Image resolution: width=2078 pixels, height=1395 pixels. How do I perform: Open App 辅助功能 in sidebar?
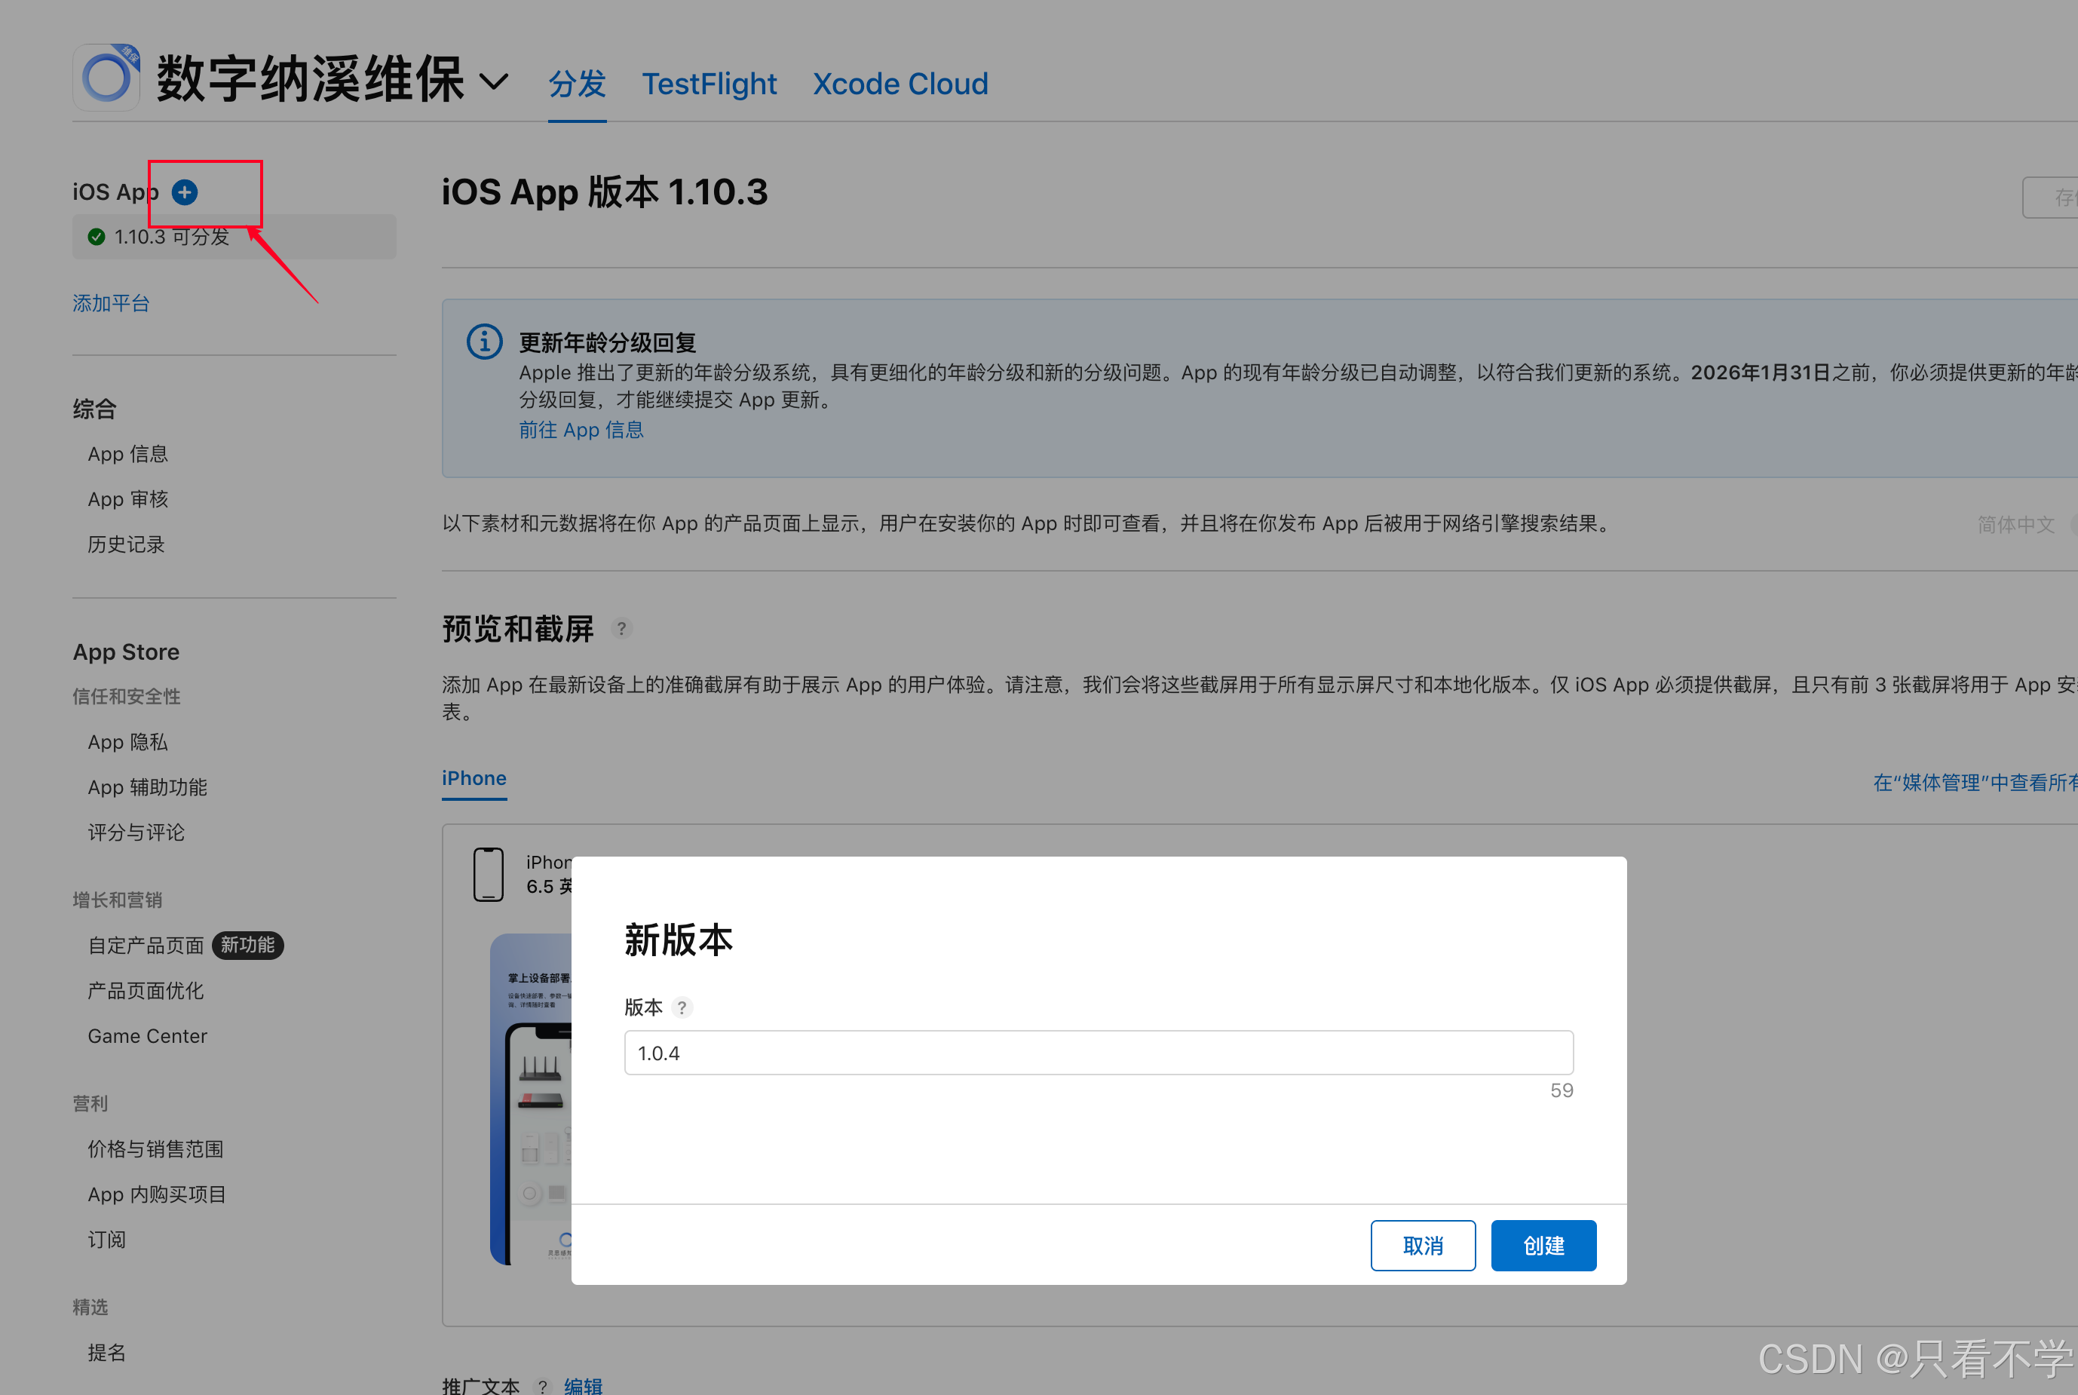pos(148,787)
